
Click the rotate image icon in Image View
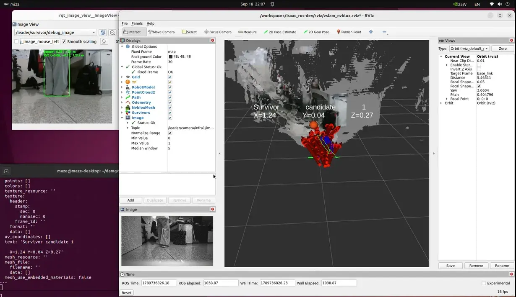click(104, 41)
